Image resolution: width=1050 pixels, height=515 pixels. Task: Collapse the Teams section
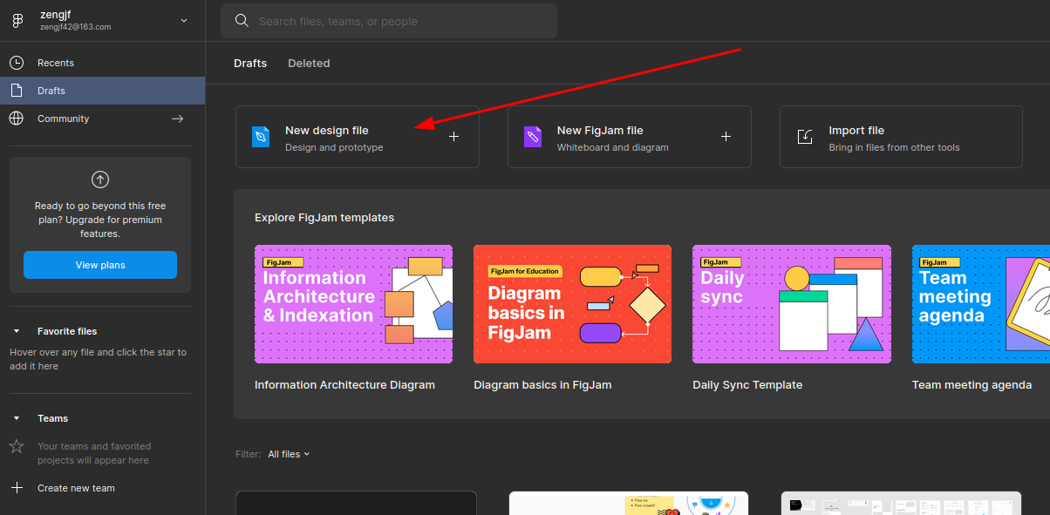point(17,418)
